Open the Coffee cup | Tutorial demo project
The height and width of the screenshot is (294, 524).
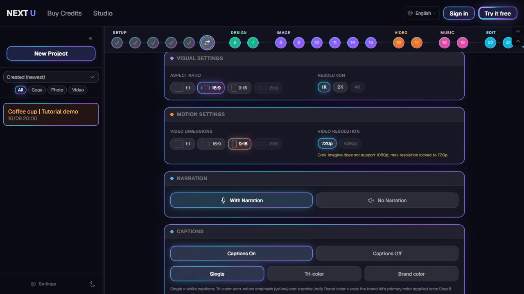pyautogui.click(x=51, y=114)
